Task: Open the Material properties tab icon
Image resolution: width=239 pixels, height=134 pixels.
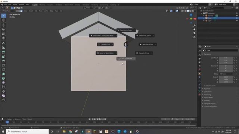Action: click(x=199, y=95)
